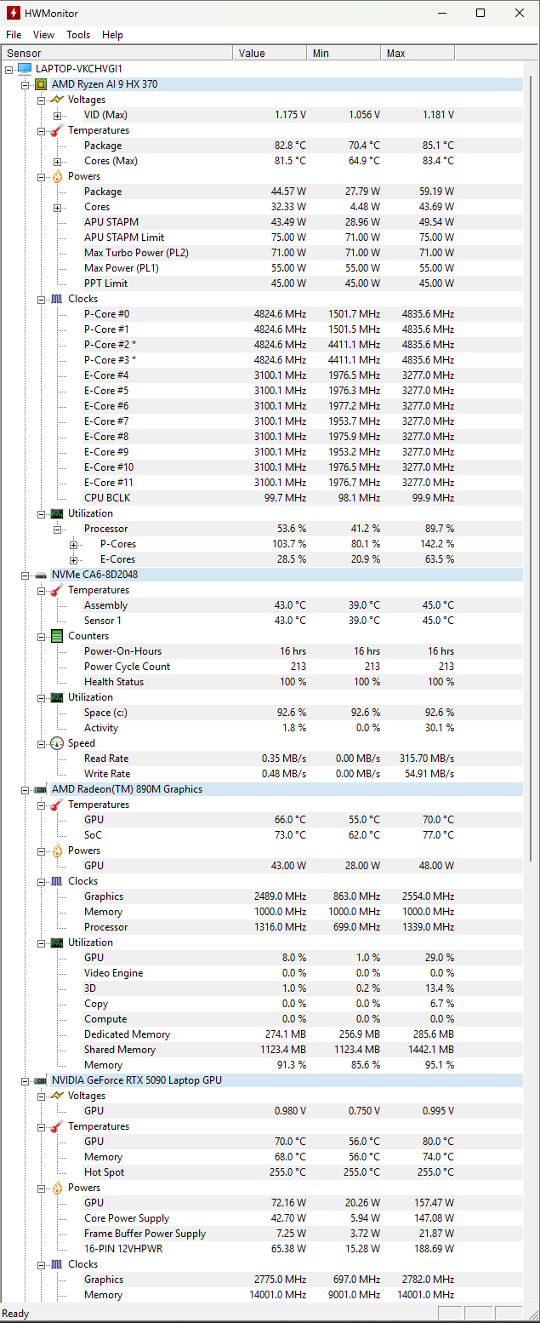The image size is (540, 1323).
Task: Click the CPU Temperatures thermometer icon
Action: [57, 130]
